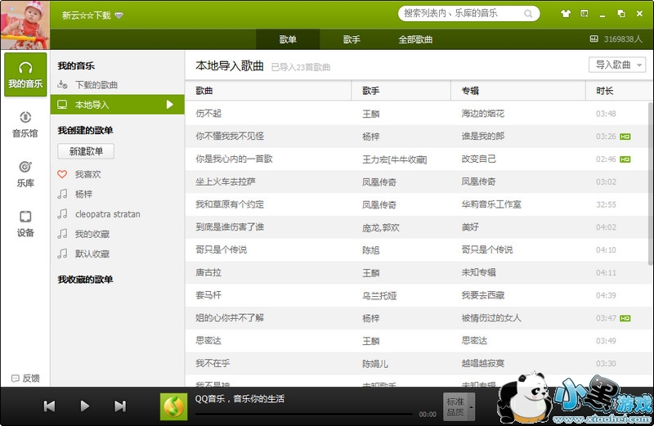Click username 新云☆☆下载
The width and height of the screenshot is (654, 426).
(87, 16)
